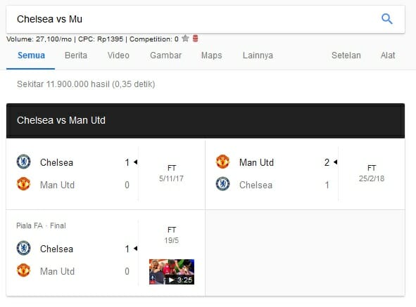Open Setelan settings menu
The width and height of the screenshot is (416, 307).
(346, 55)
